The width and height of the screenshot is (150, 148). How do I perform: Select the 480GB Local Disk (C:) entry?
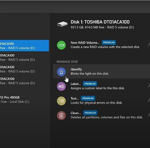[25, 100]
